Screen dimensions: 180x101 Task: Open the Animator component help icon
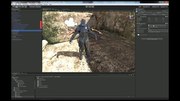pyautogui.click(x=166, y=24)
